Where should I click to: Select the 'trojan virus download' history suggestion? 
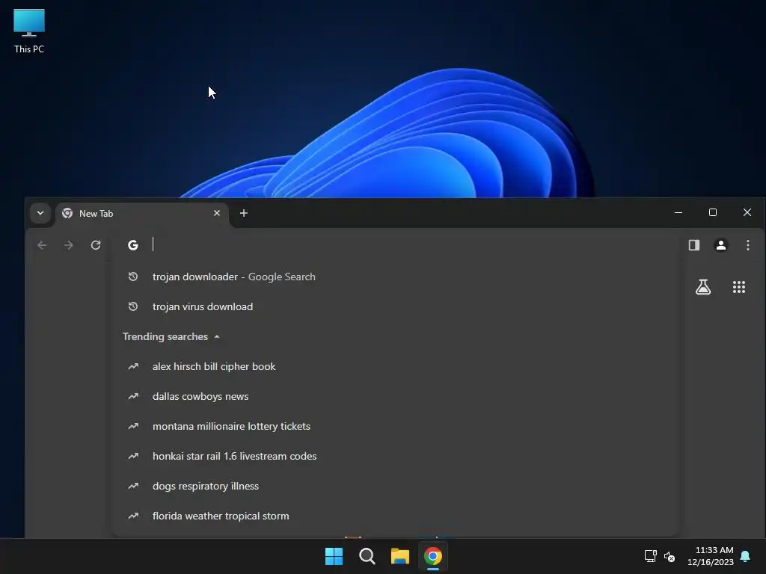pyautogui.click(x=395, y=306)
